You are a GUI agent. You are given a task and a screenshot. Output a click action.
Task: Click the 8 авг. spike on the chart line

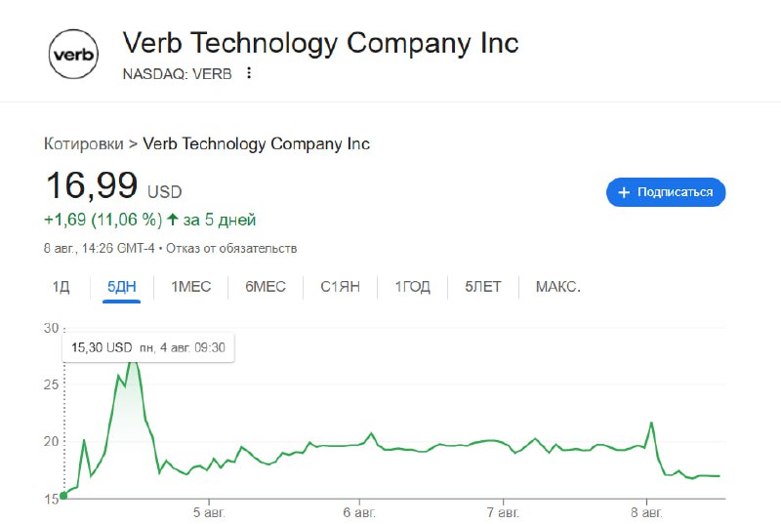pyautogui.click(x=651, y=423)
